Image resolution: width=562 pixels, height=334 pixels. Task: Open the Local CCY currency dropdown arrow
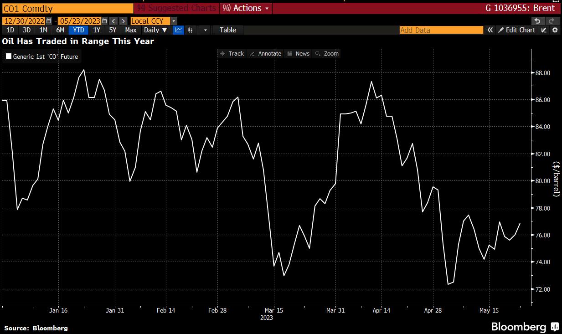174,21
